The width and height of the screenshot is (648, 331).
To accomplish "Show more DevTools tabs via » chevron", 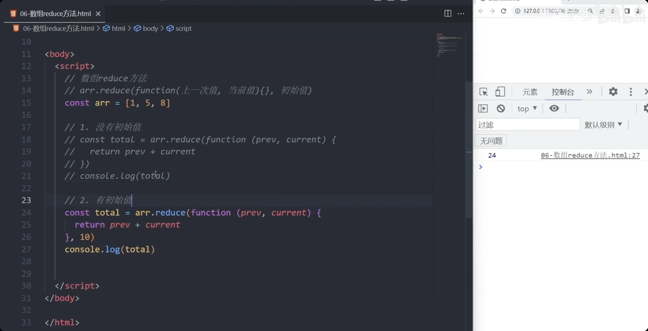I will coord(590,92).
